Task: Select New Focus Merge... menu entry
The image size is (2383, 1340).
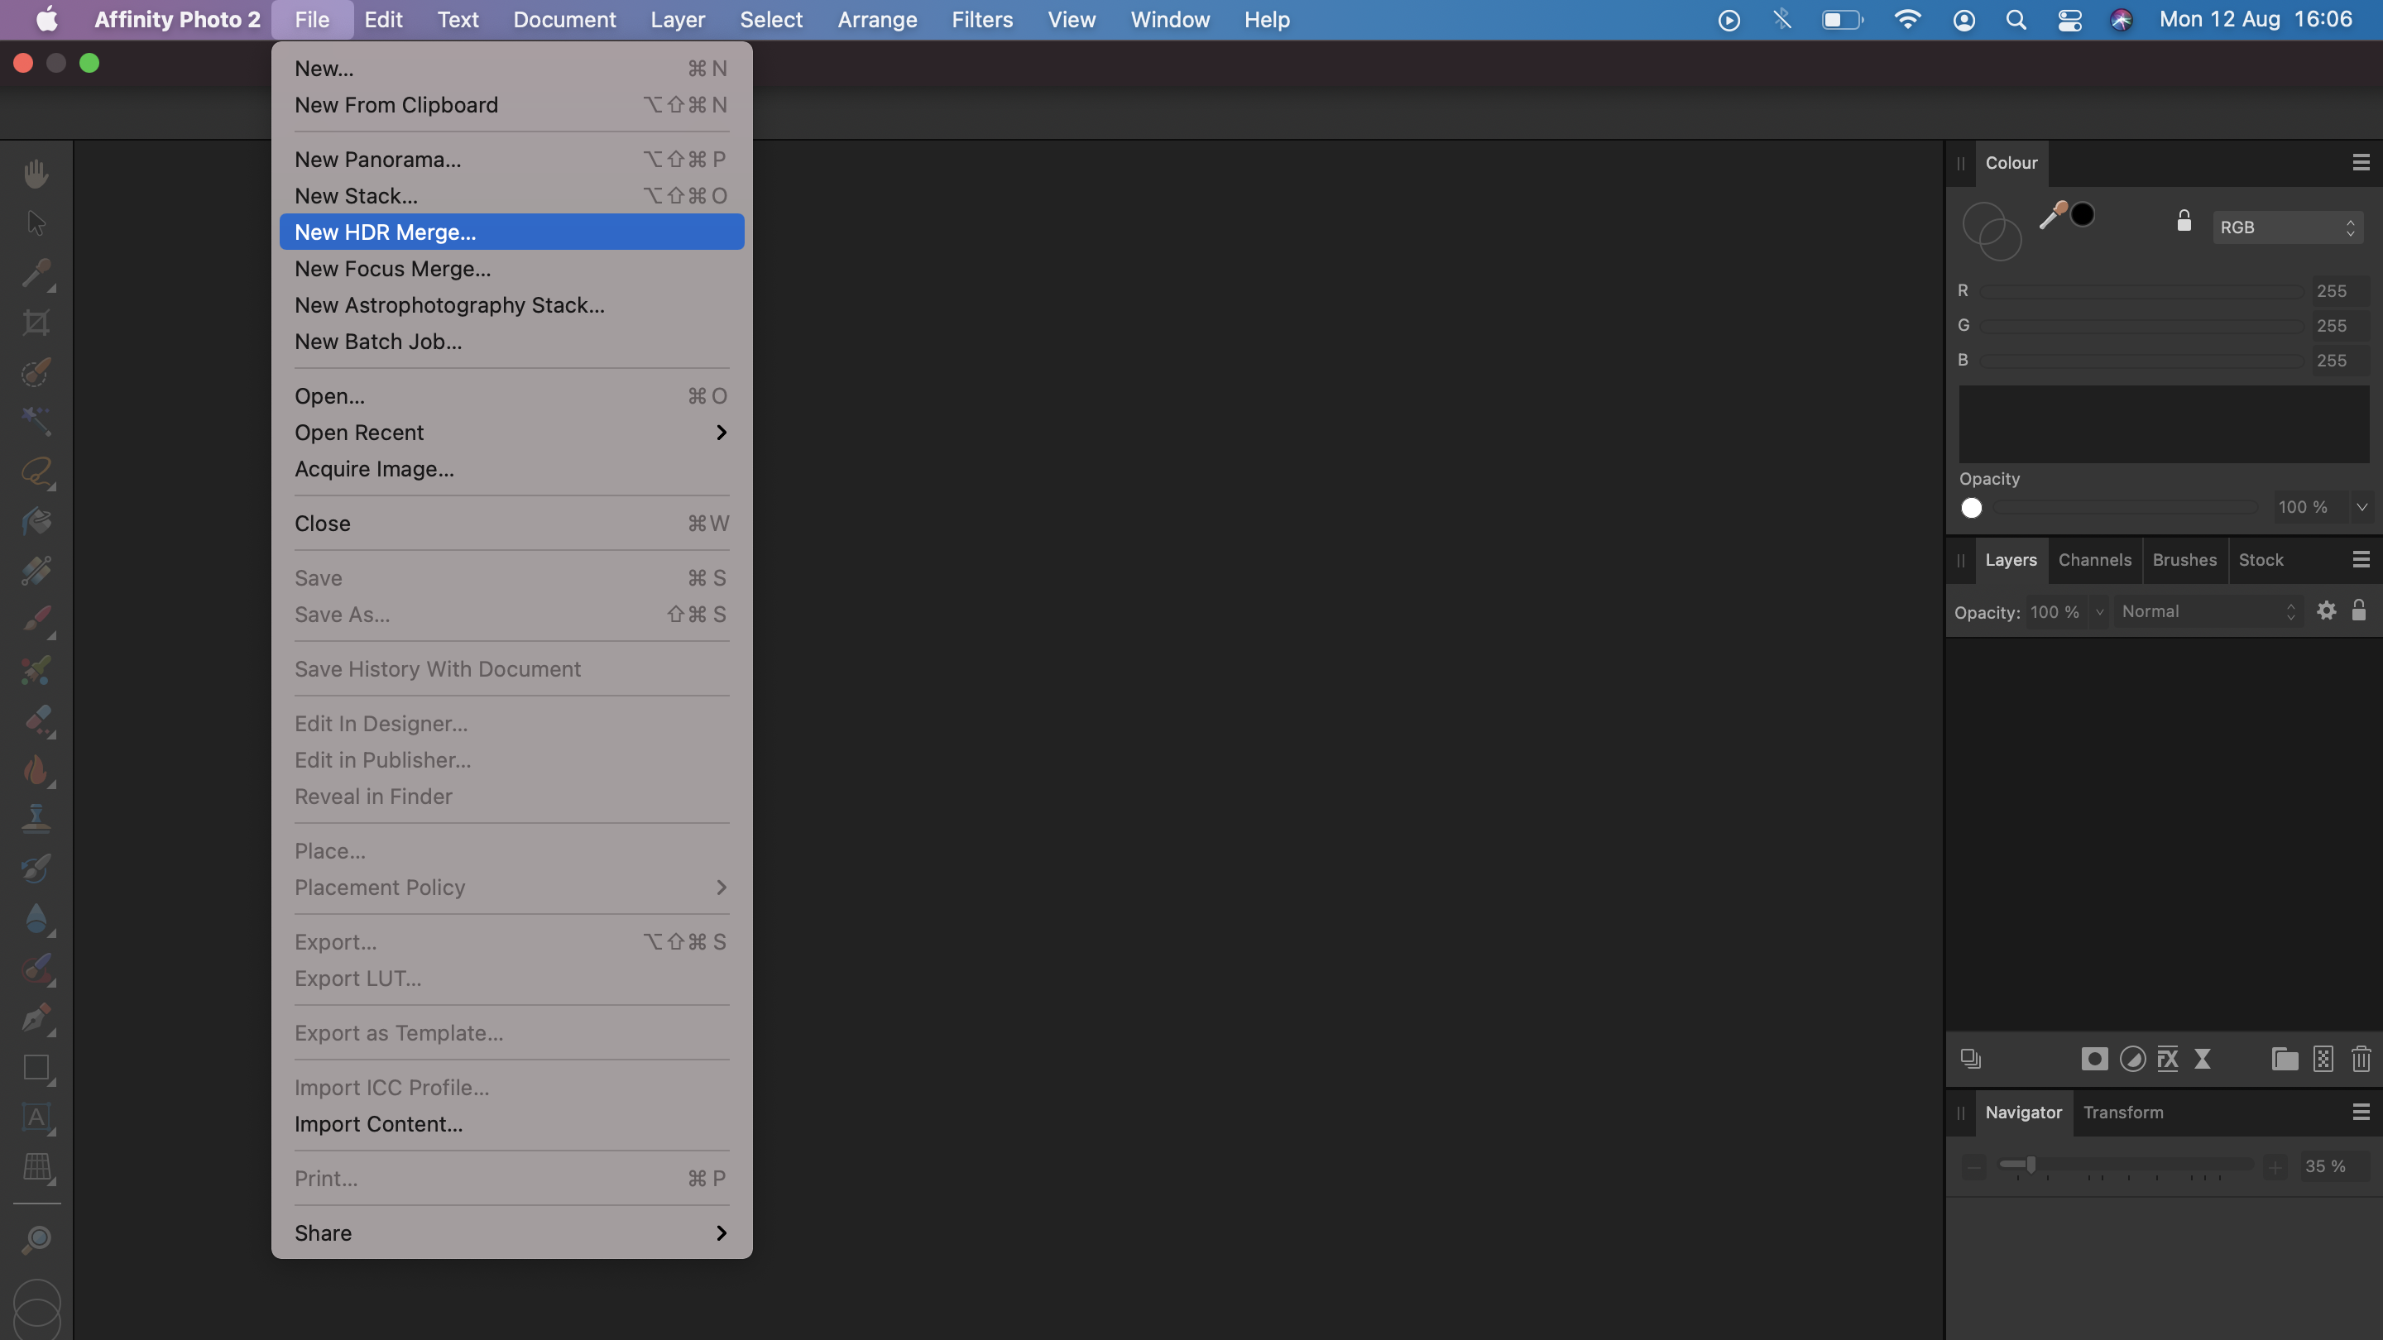Action: click(511, 268)
